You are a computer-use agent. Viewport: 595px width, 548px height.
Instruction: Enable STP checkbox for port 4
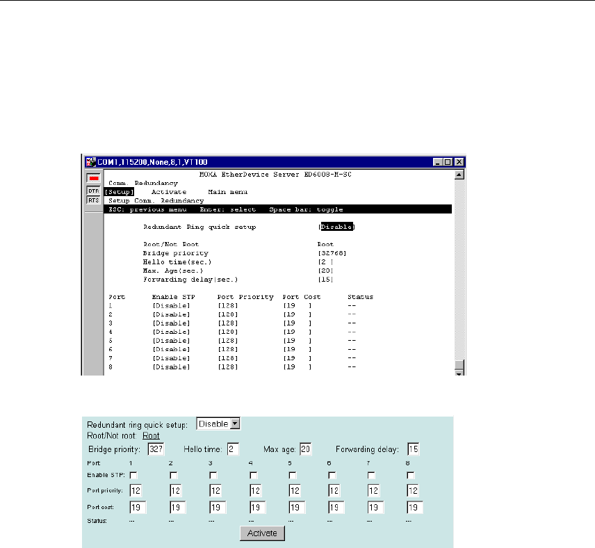pyautogui.click(x=254, y=476)
